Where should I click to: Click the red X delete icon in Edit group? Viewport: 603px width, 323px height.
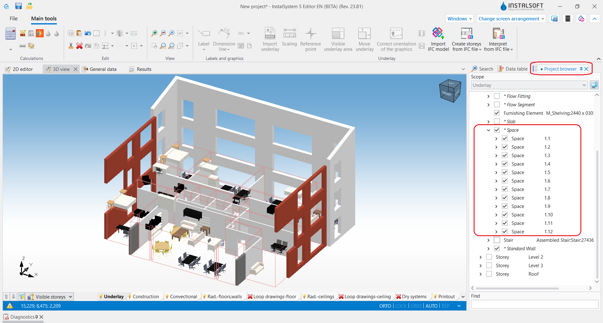(79, 46)
